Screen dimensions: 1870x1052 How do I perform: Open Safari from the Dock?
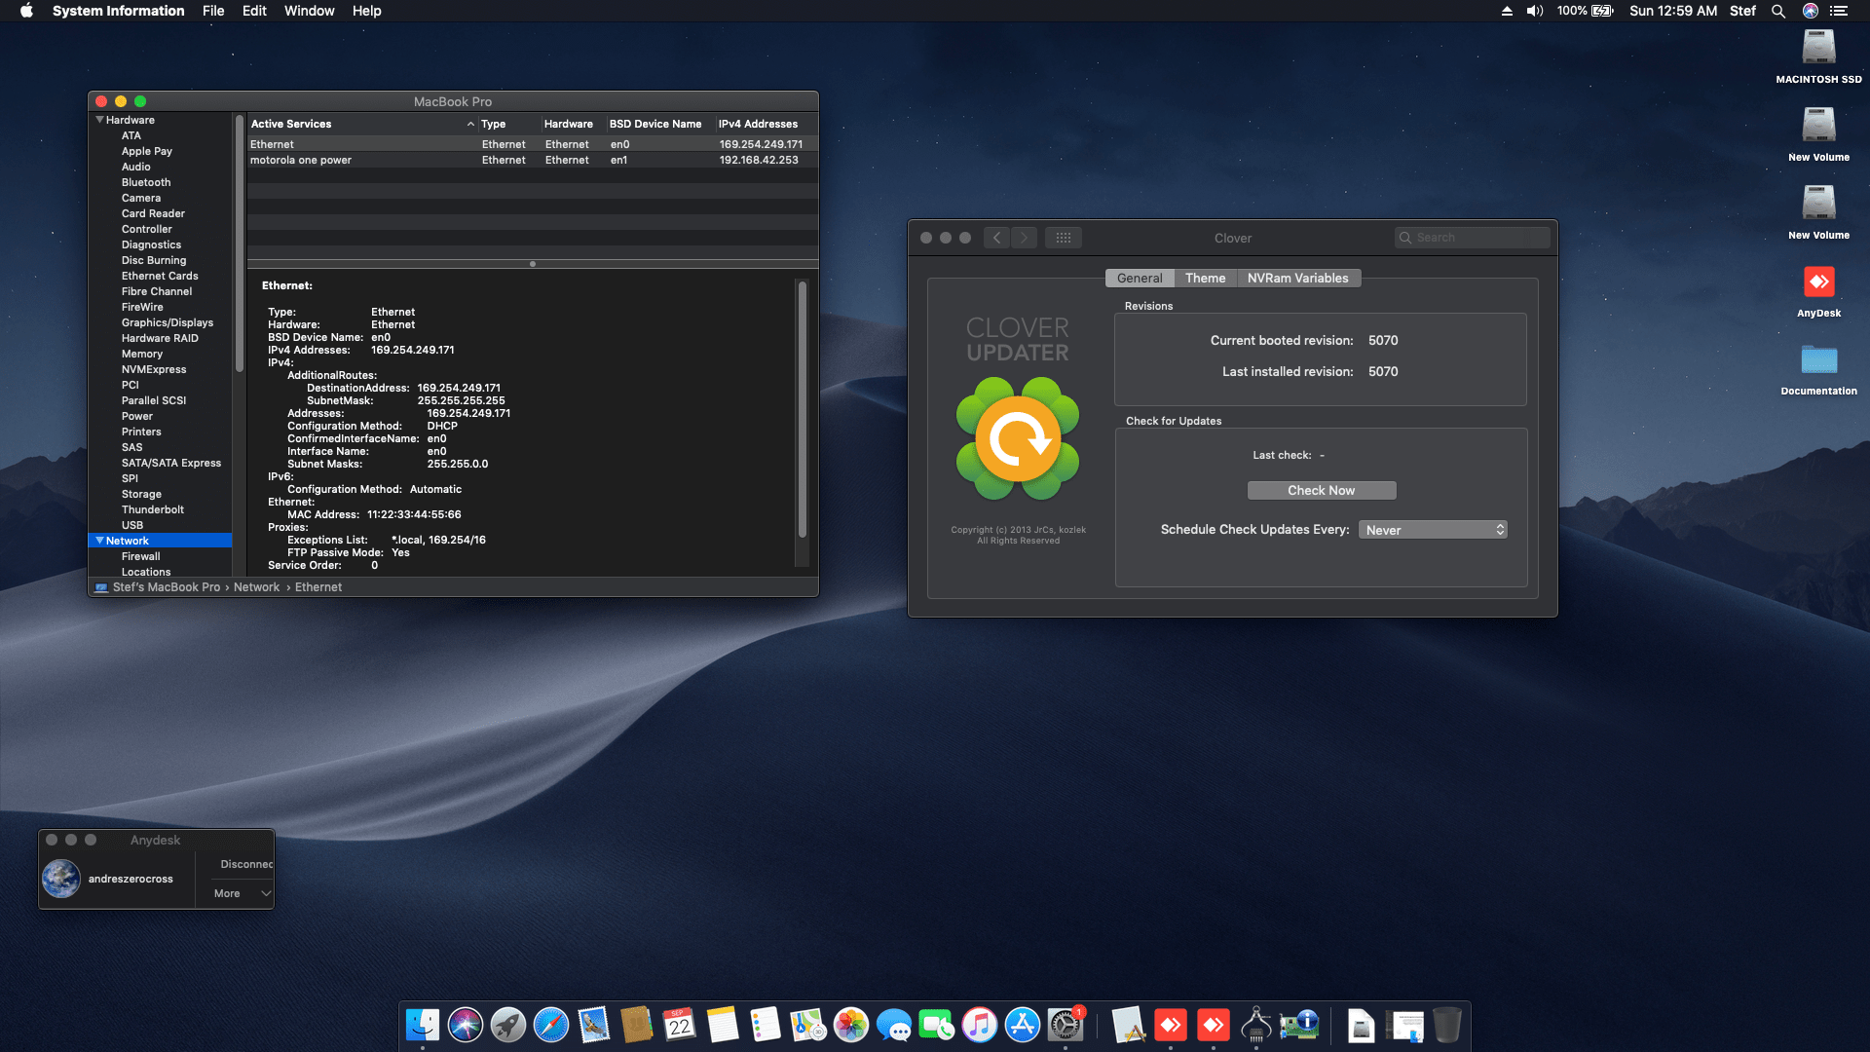point(551,1025)
